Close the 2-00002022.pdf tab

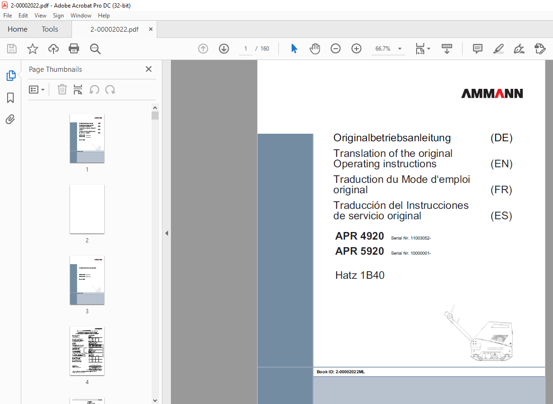151,29
